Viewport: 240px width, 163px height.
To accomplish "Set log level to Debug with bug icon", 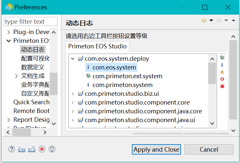I will point(222,58).
